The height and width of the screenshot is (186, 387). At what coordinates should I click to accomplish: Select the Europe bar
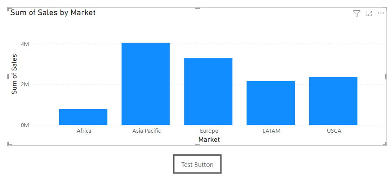point(208,91)
